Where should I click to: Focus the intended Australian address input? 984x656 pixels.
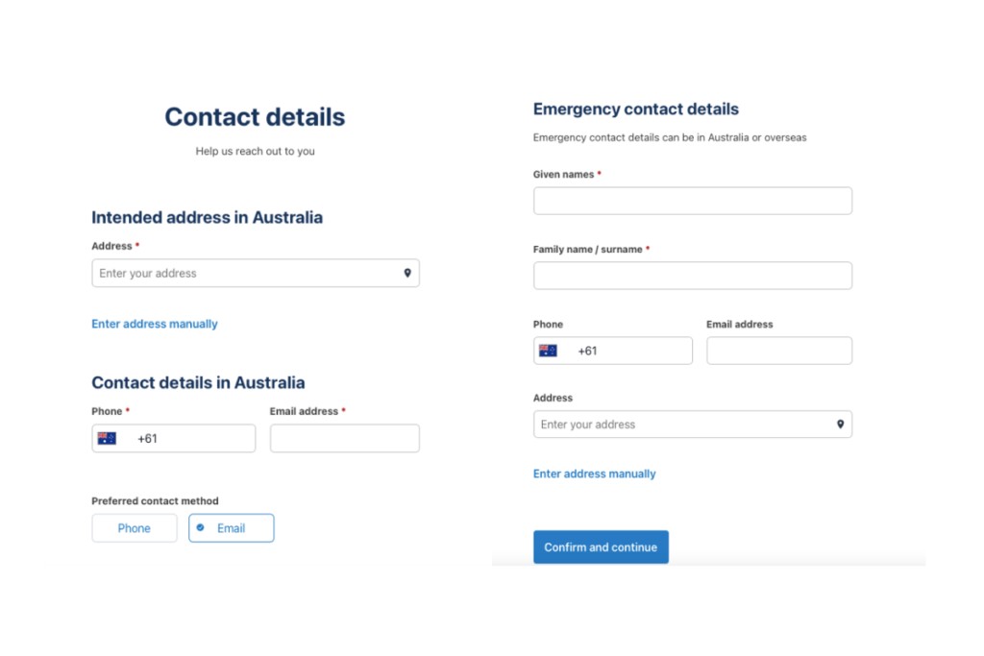coord(245,274)
